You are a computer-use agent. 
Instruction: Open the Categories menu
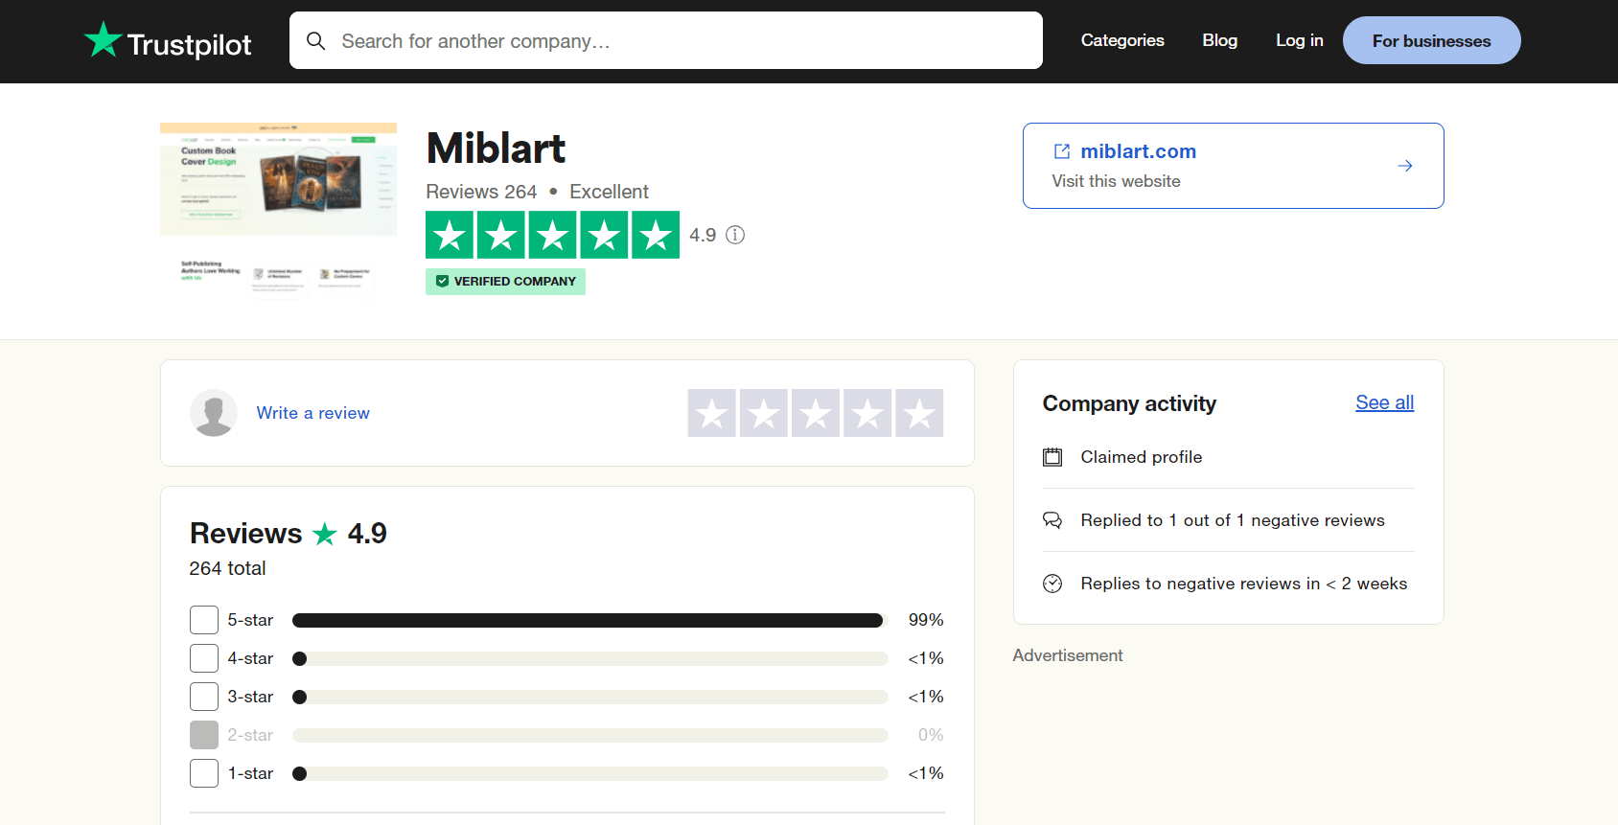click(1122, 40)
